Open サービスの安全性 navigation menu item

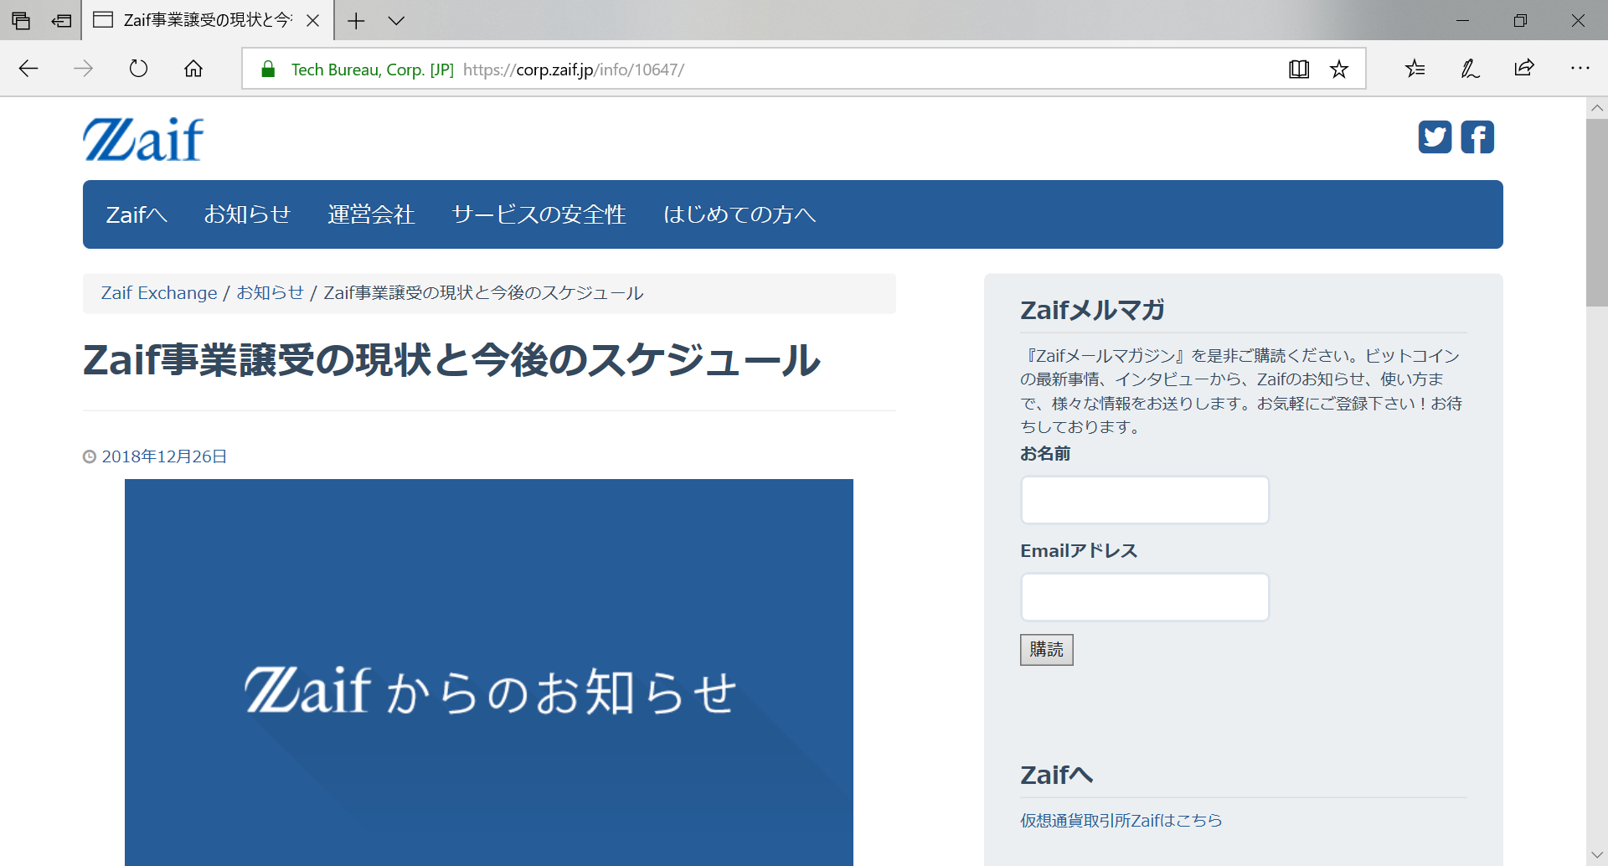point(539,214)
